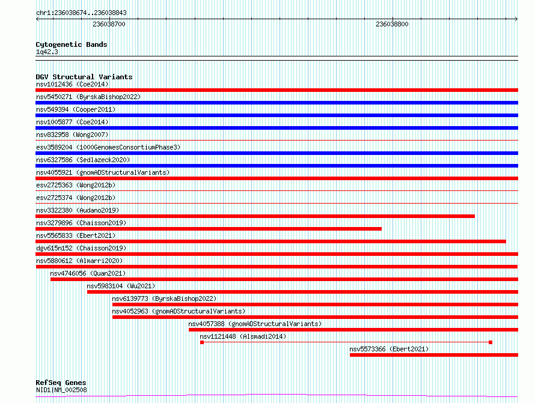Click the blue bar under nsv6327586

277,166
